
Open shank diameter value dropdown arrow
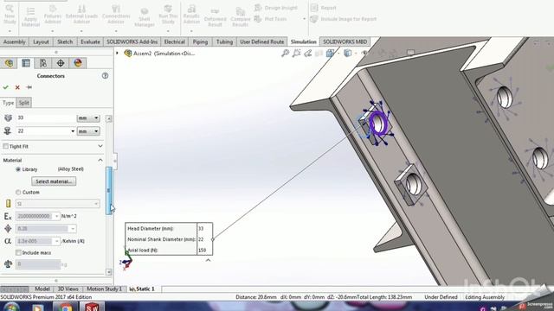click(x=73, y=131)
